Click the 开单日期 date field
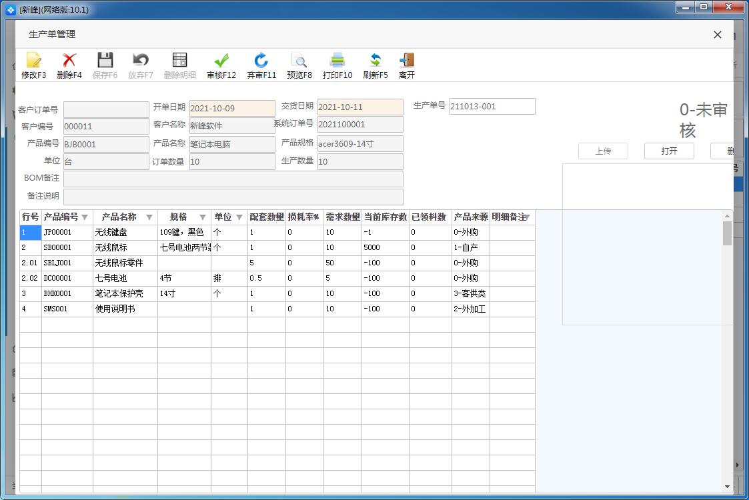 [x=232, y=108]
